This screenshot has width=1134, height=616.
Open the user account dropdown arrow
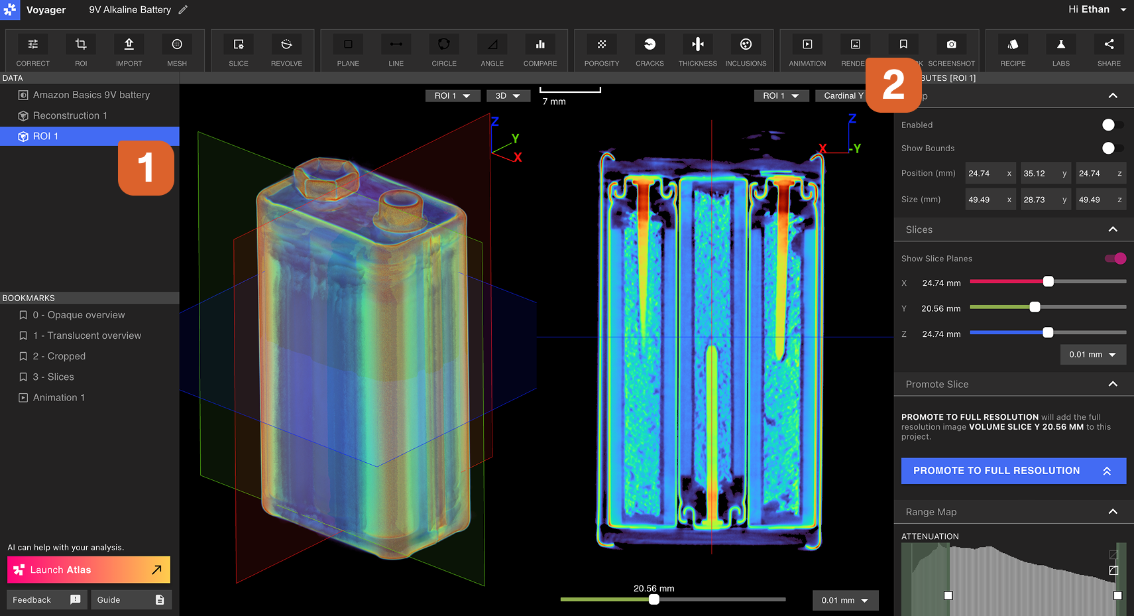pyautogui.click(x=1123, y=10)
